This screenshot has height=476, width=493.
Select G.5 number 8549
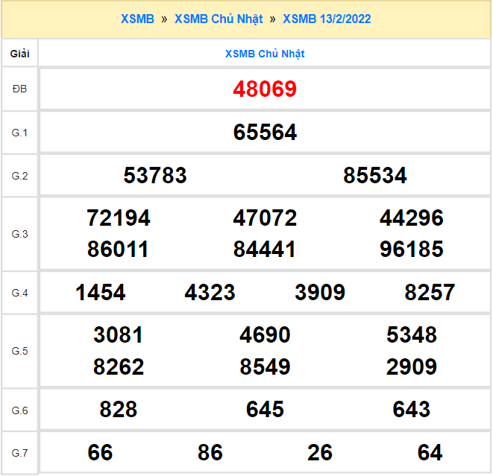pyautogui.click(x=265, y=366)
